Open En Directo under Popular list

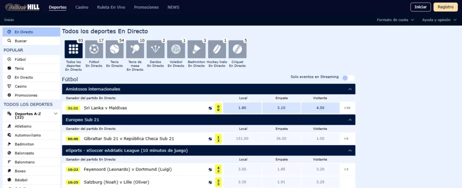[24, 78]
